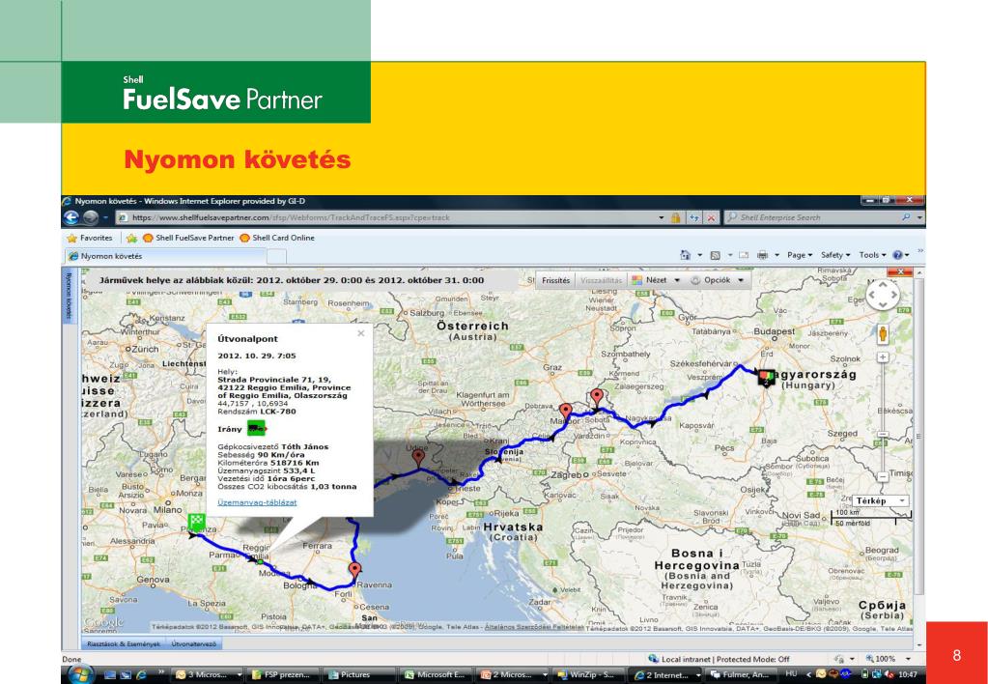The image size is (988, 684).
Task: Open the Safety menu
Action: (x=835, y=255)
